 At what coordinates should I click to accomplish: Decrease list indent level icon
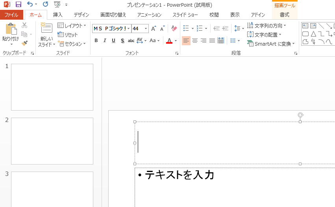[217, 28]
